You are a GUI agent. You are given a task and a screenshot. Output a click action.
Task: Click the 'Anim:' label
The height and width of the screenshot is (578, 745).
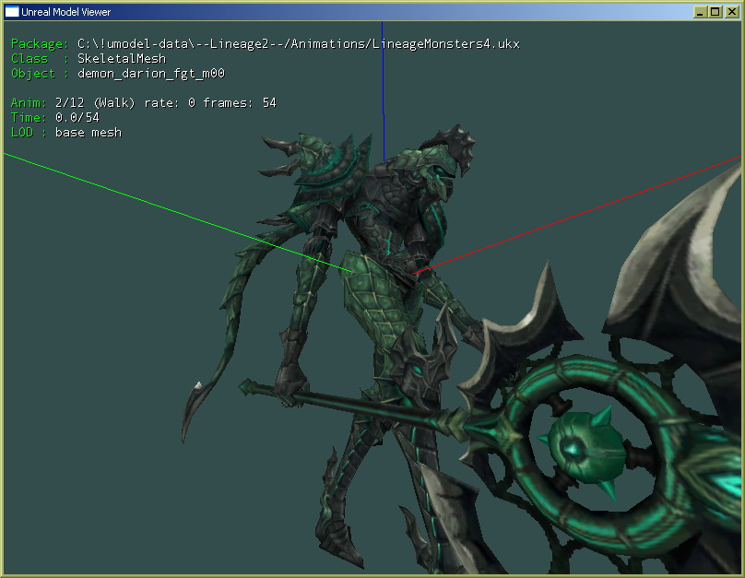click(29, 103)
